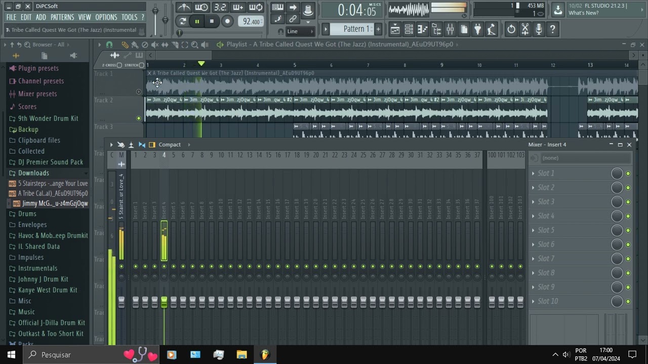Open the EDIT menu
Image resolution: width=648 pixels, height=364 pixels.
click(x=26, y=17)
